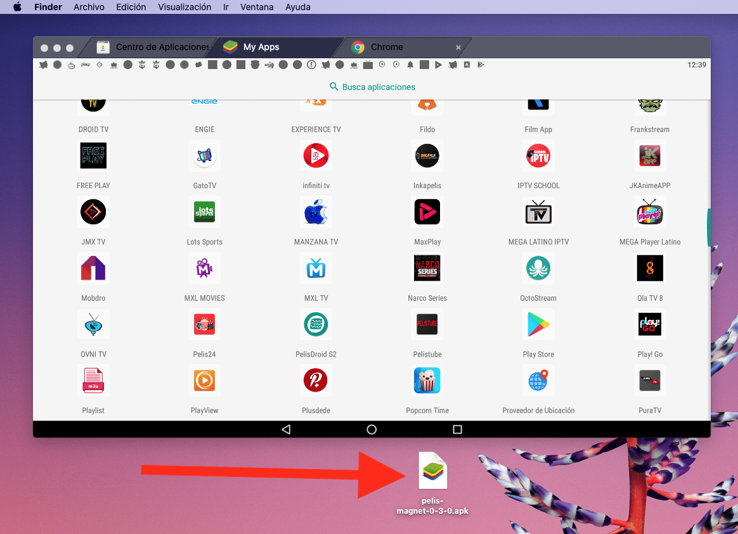Open the Popcorn Time app
738x534 pixels.
(x=427, y=381)
